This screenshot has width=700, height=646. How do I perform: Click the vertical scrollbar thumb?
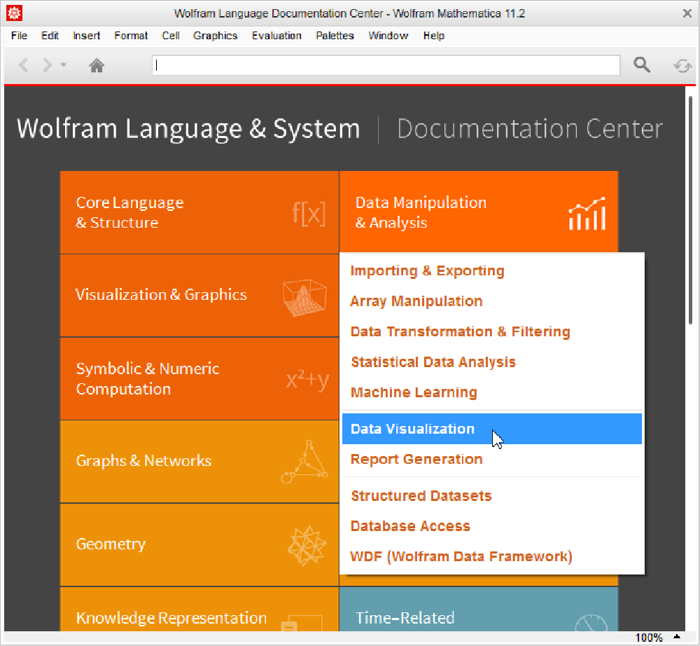click(x=690, y=210)
